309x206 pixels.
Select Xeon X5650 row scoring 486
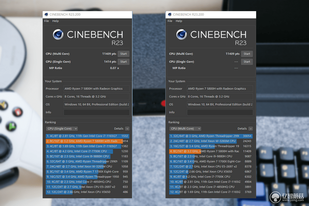[87, 192]
